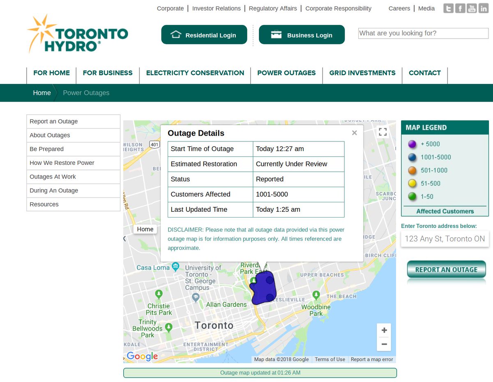
Task: Click Report a map error link
Action: click(372, 359)
